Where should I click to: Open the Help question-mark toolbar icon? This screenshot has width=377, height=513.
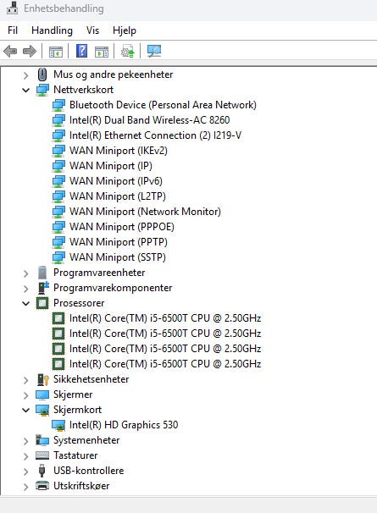pyautogui.click(x=81, y=51)
